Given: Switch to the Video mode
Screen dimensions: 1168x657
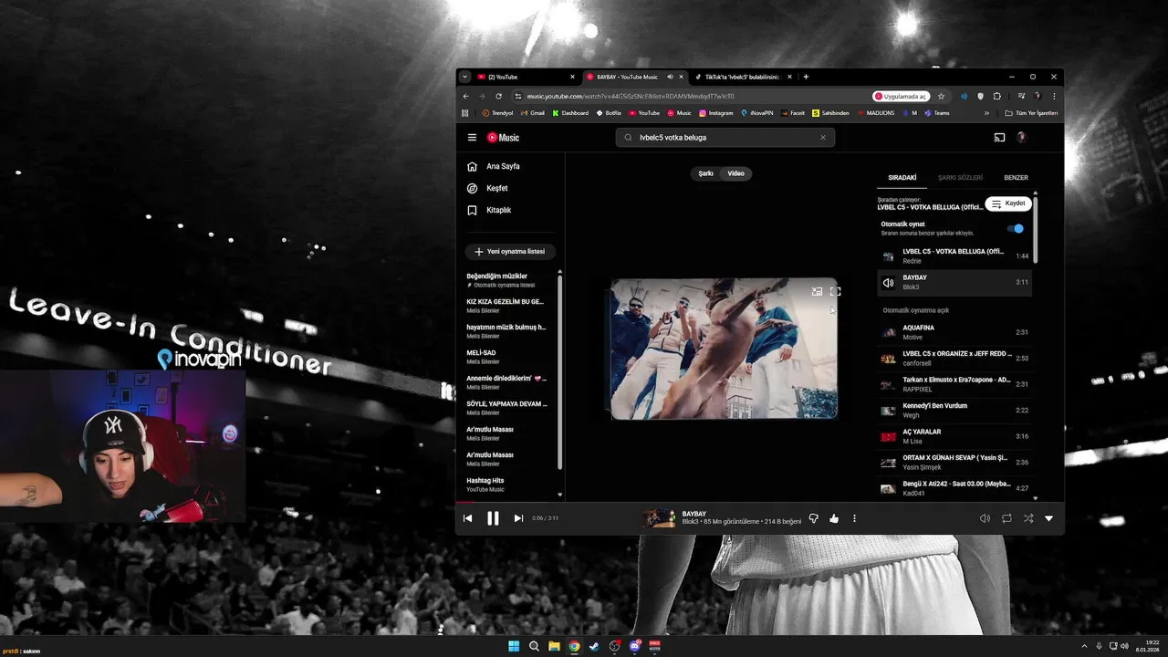Looking at the screenshot, I should [735, 173].
